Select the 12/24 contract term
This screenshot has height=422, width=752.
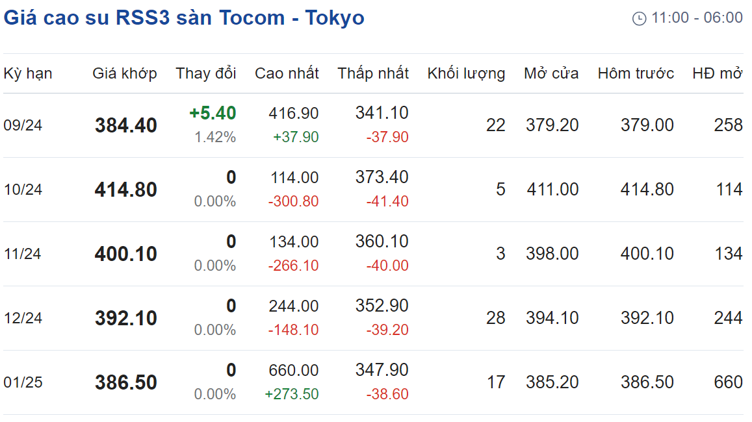[23, 318]
